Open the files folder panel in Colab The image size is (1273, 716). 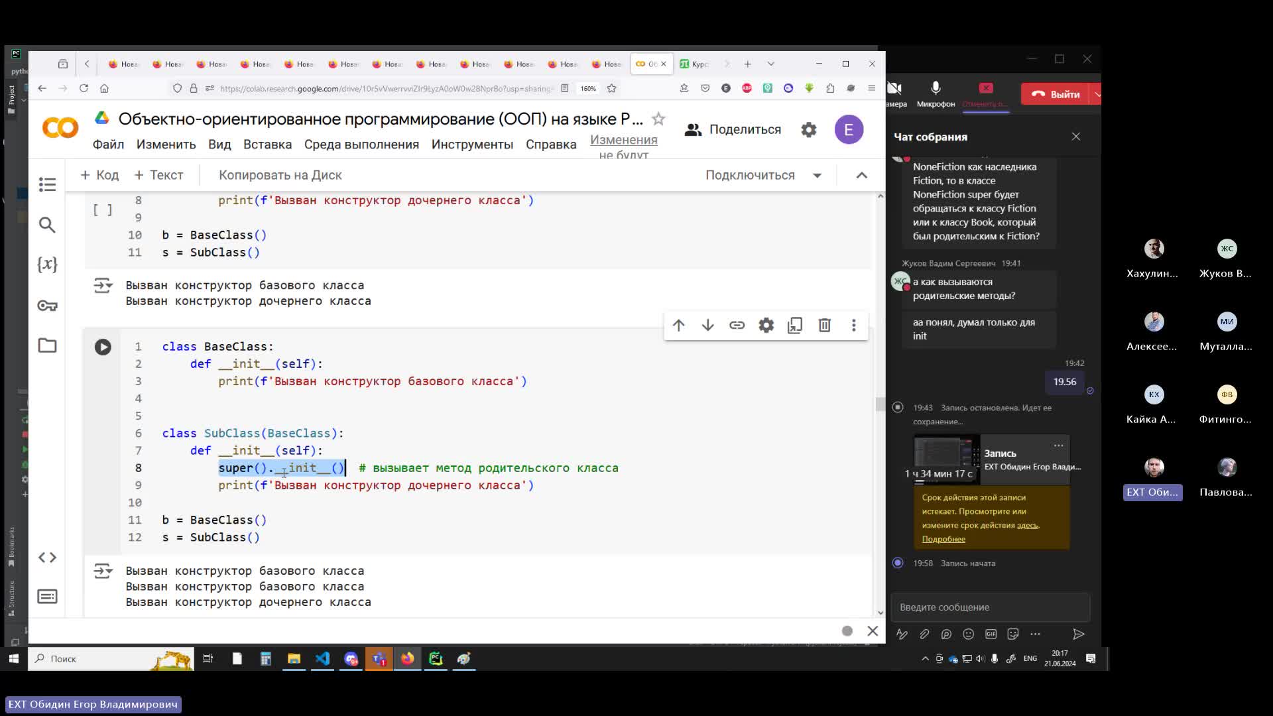[47, 345]
